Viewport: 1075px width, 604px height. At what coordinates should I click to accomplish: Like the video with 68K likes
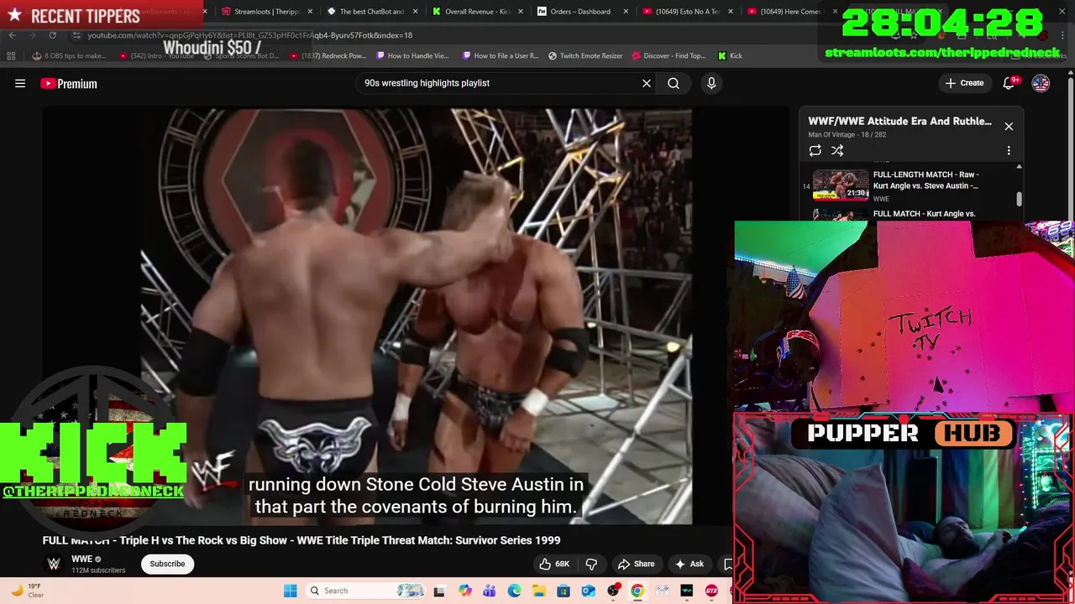coord(554,564)
